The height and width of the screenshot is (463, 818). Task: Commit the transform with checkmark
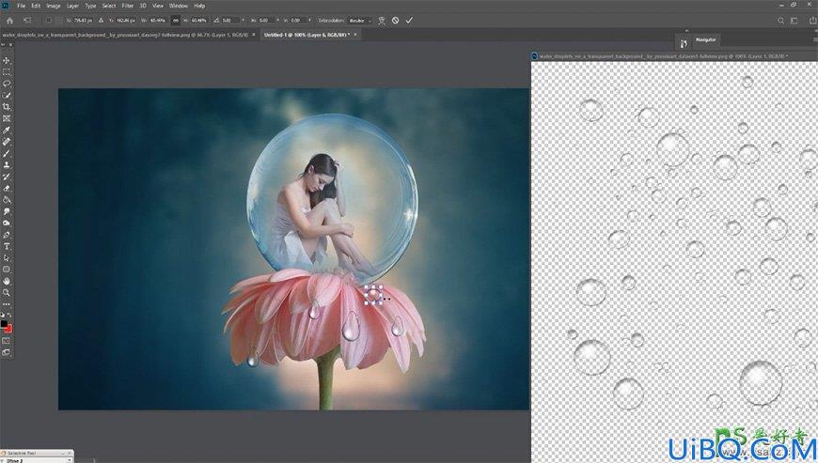click(409, 21)
